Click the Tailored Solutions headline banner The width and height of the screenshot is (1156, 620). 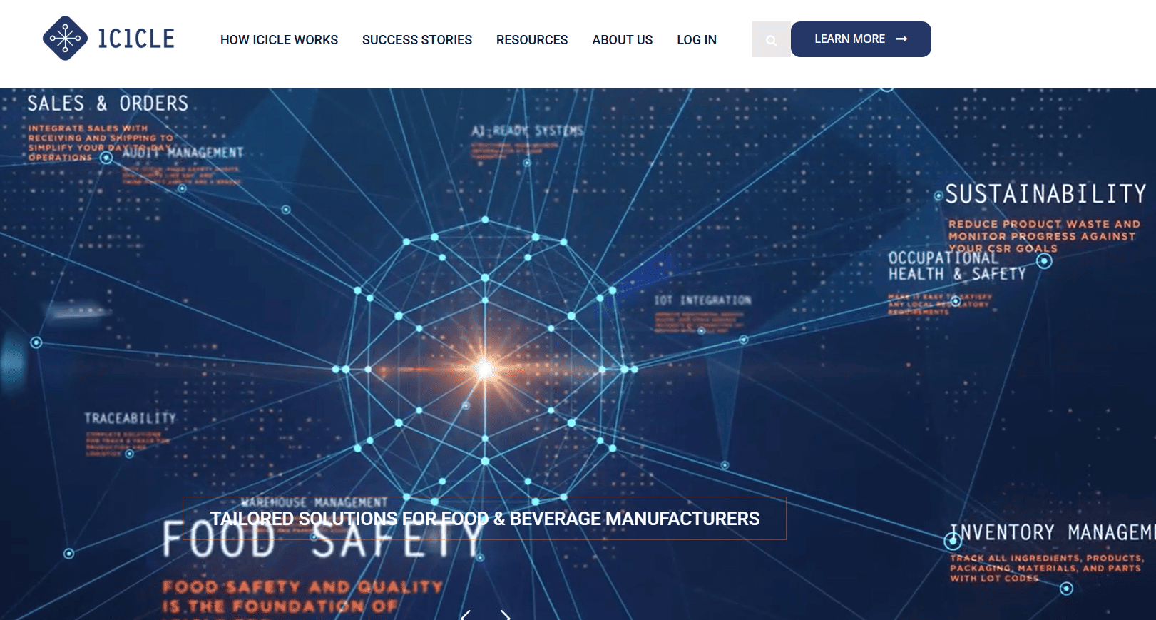(x=484, y=519)
